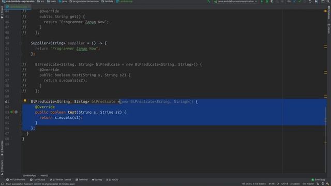
Task: Click the programmerzamannow package breadcrumb
Action: pyautogui.click(x=84, y=1)
